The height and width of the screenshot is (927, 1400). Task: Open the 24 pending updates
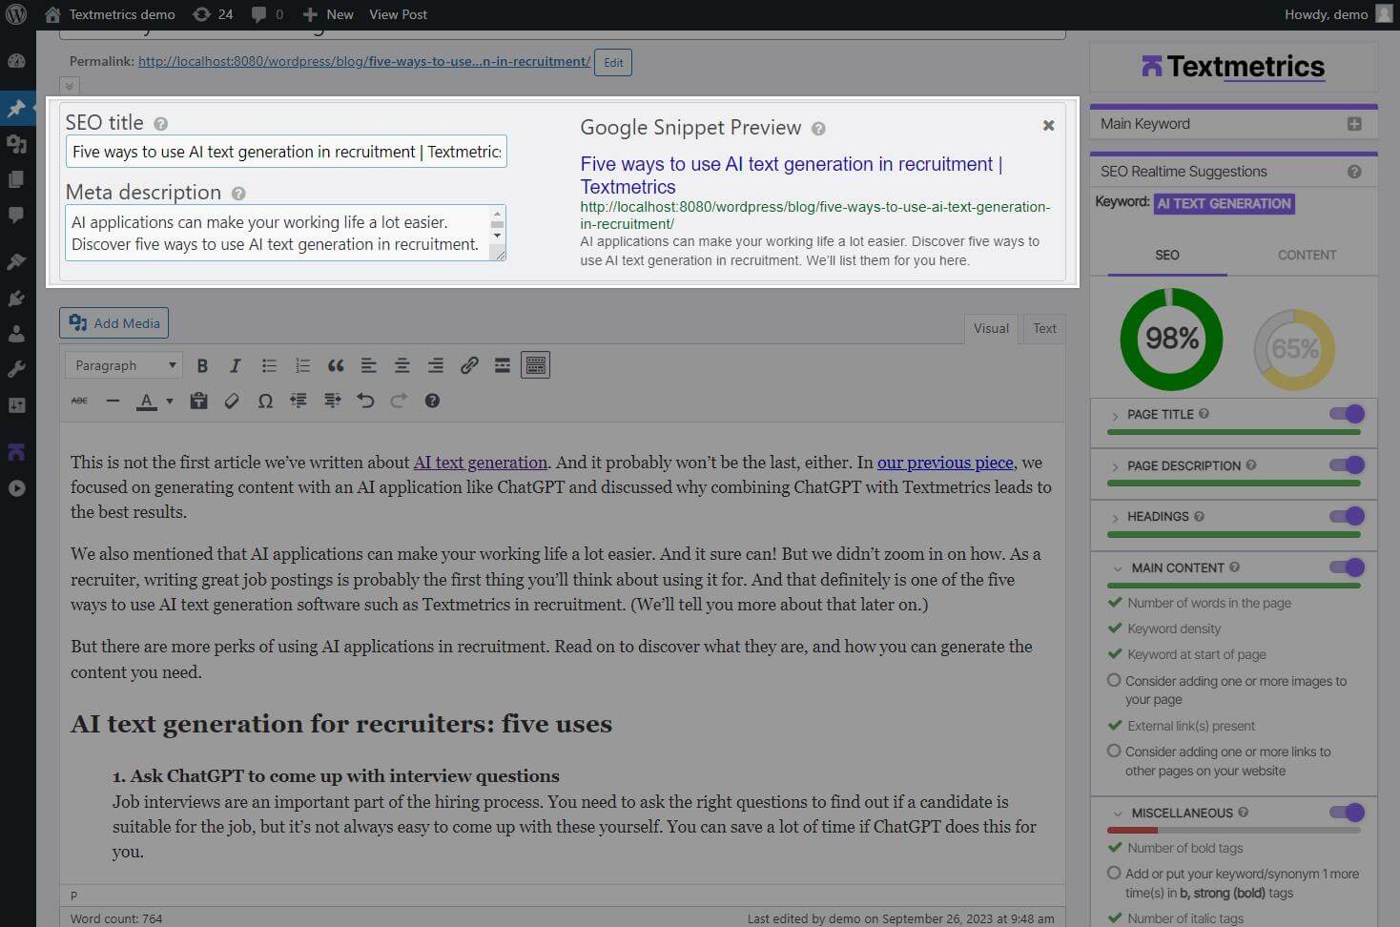(213, 14)
